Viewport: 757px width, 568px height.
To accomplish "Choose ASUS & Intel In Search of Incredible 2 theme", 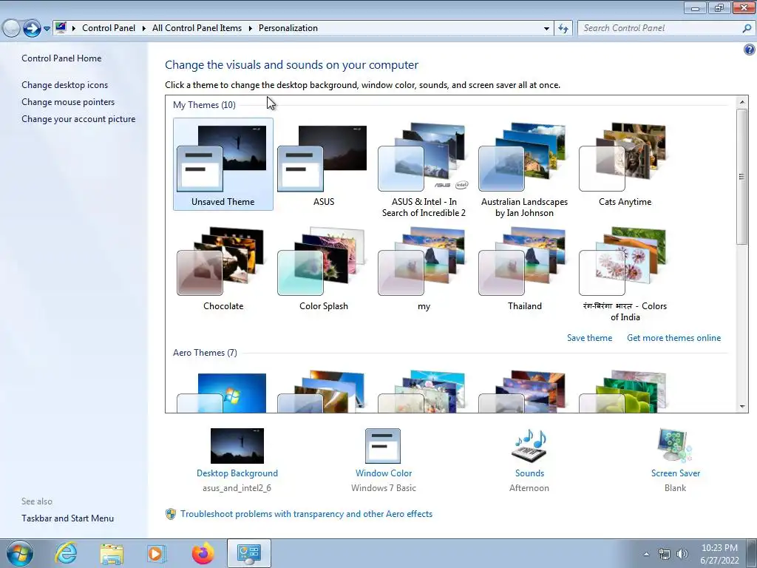I will tap(424, 169).
